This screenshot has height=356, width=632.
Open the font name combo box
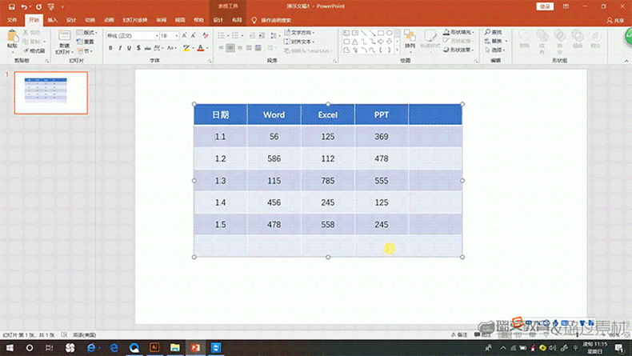coord(132,36)
